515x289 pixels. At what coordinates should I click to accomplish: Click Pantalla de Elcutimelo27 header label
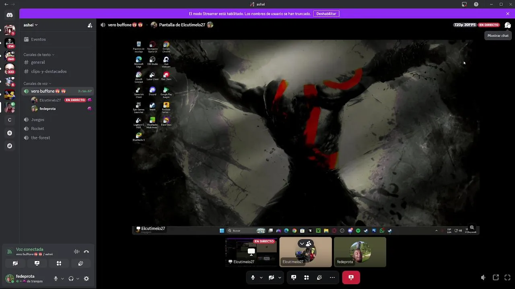point(182,25)
